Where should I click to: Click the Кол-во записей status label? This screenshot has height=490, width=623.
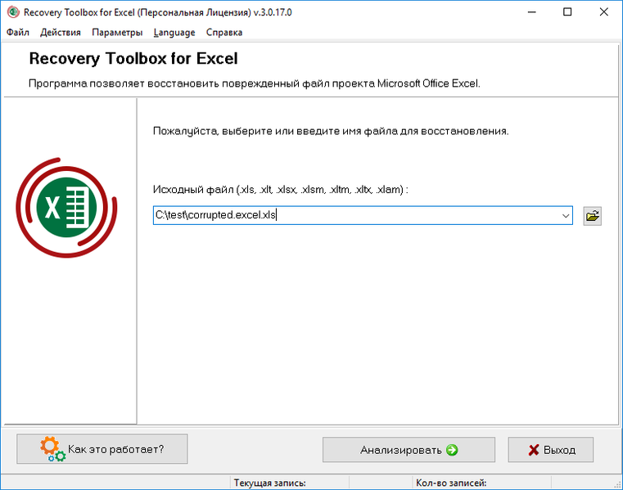[x=451, y=483]
